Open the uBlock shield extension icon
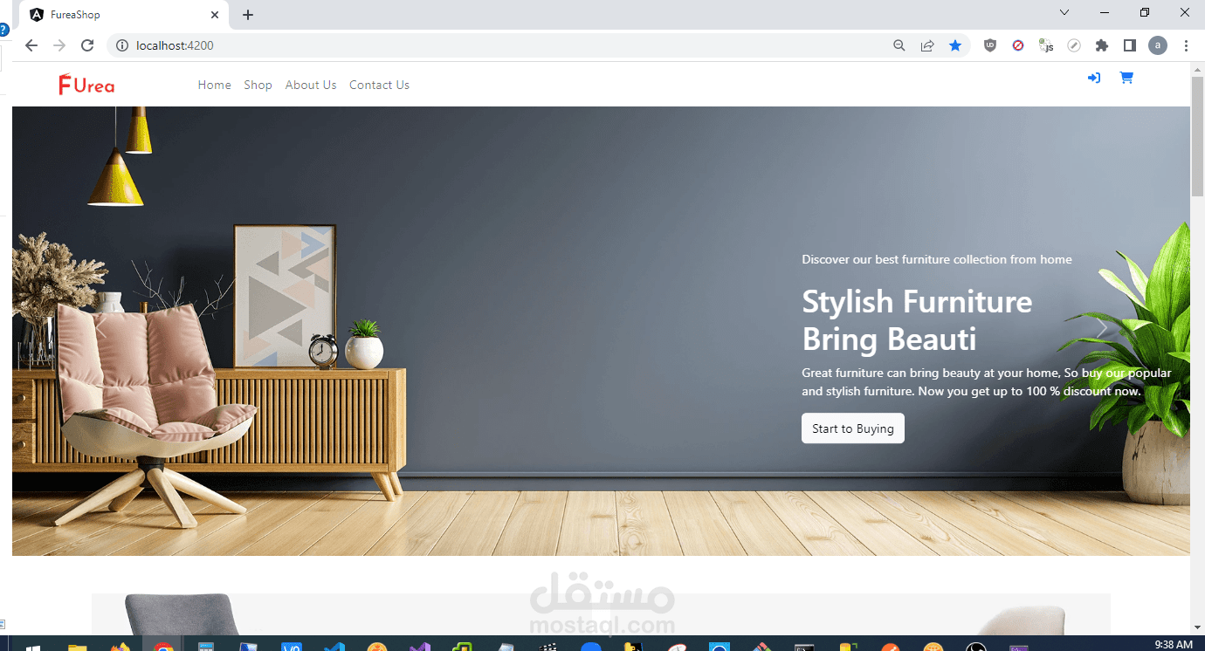This screenshot has height=651, width=1205. 989,45
